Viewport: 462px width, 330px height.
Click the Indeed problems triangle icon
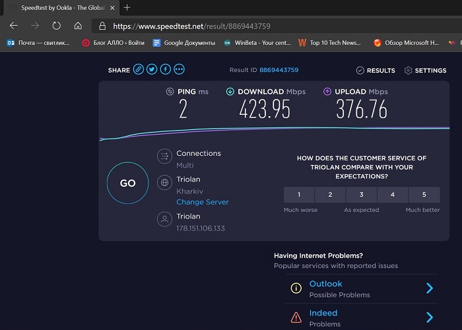click(x=296, y=317)
